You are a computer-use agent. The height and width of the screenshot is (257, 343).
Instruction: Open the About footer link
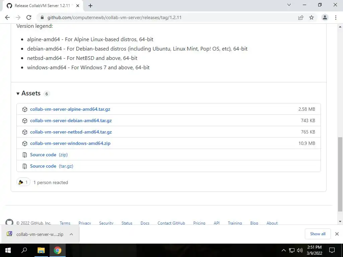272,223
